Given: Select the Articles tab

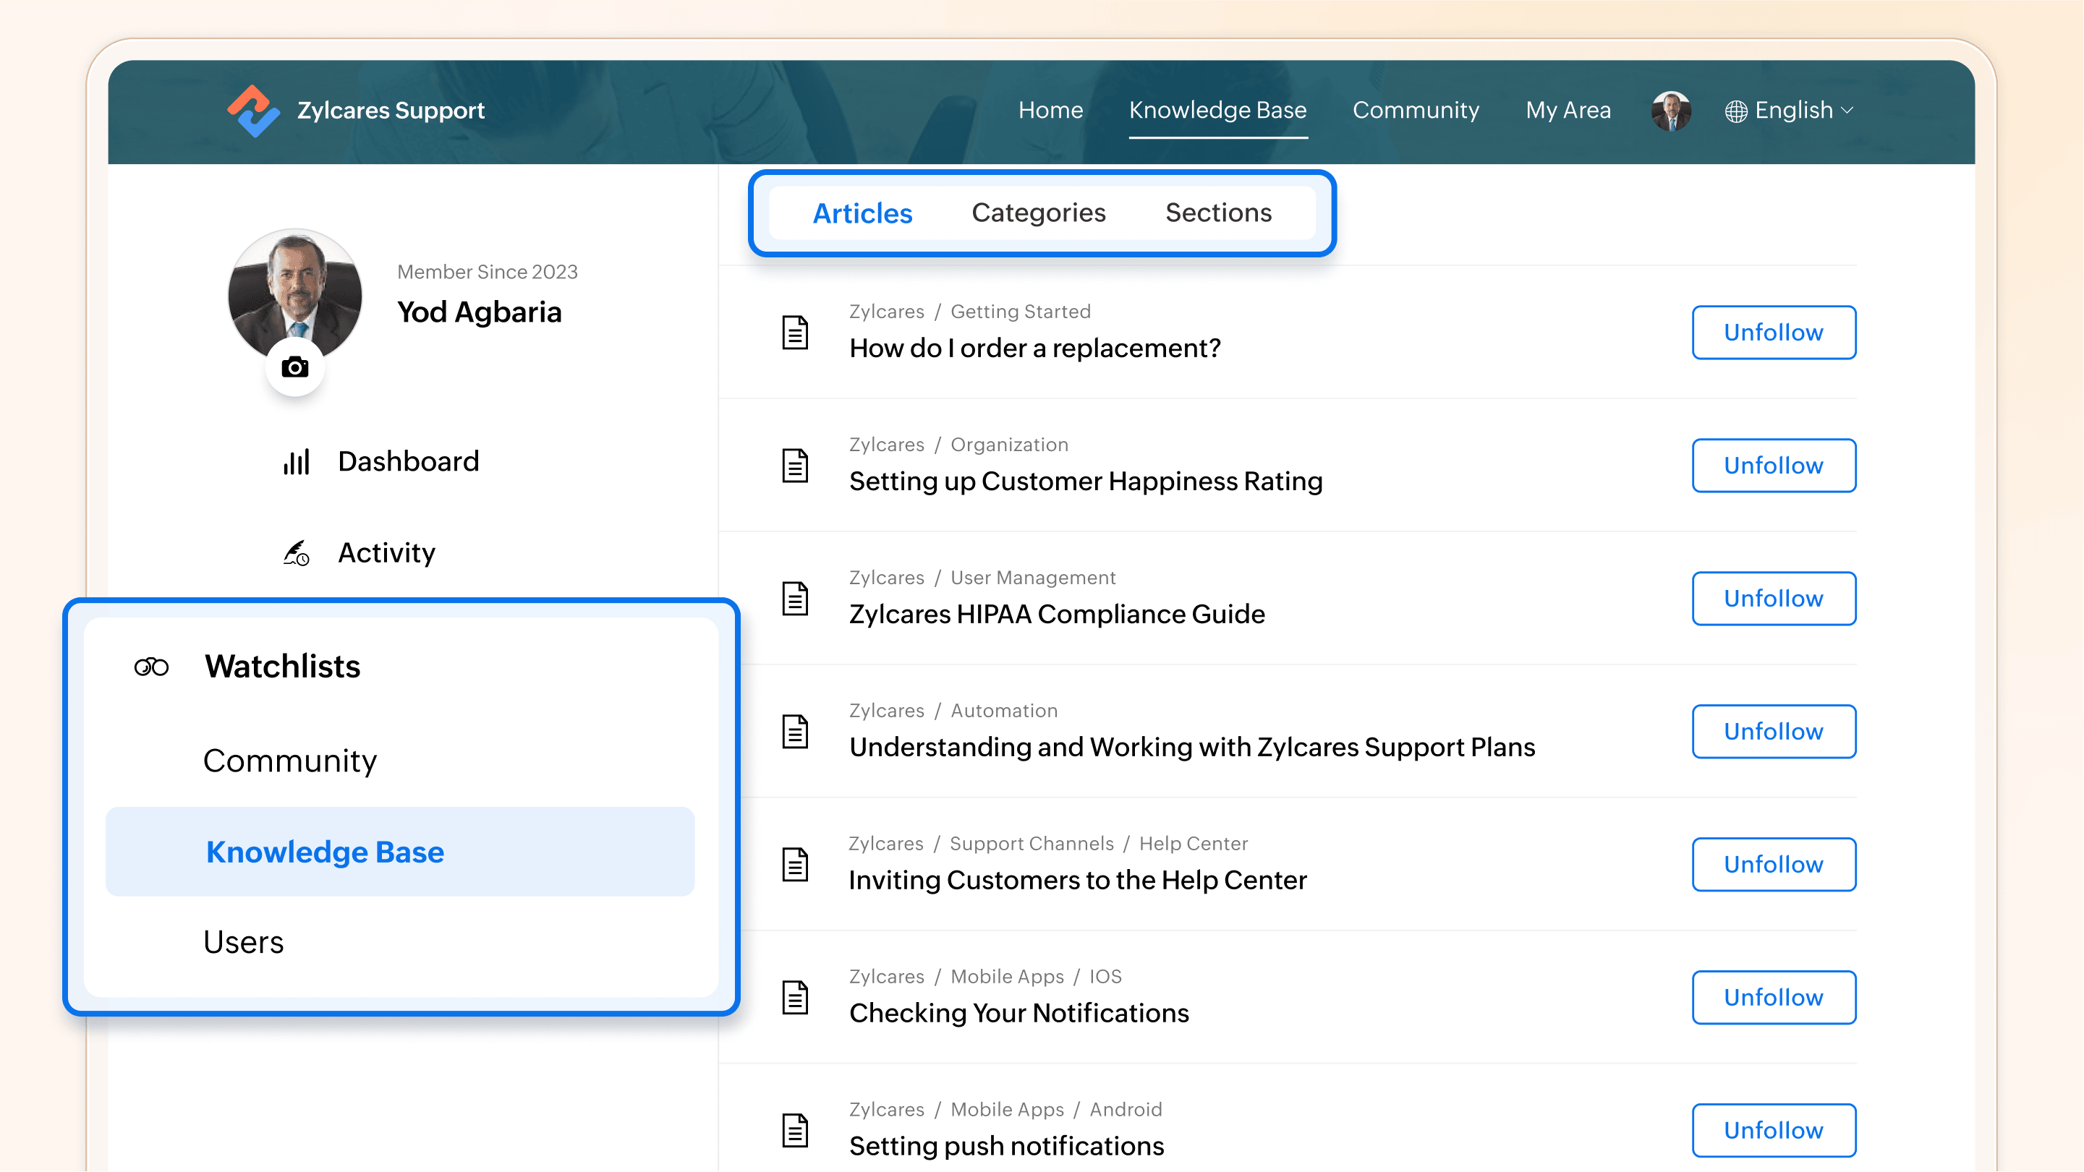Looking at the screenshot, I should tap(862, 213).
